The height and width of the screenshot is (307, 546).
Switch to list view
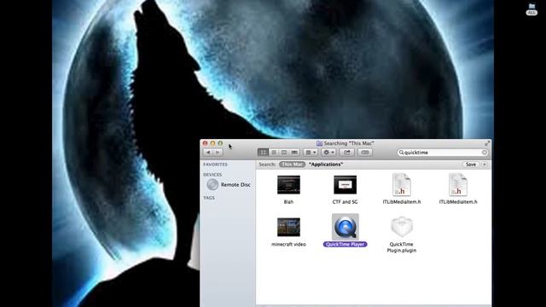(x=274, y=153)
